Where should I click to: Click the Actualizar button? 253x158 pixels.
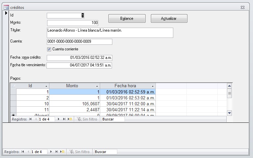point(169,18)
